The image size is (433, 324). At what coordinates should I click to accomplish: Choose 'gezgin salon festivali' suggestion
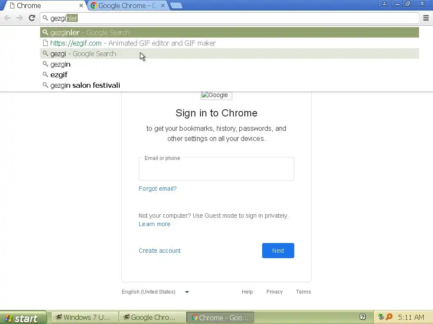pos(230,85)
